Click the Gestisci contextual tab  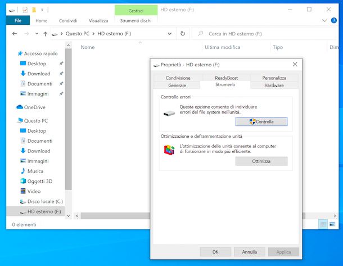pyautogui.click(x=136, y=11)
